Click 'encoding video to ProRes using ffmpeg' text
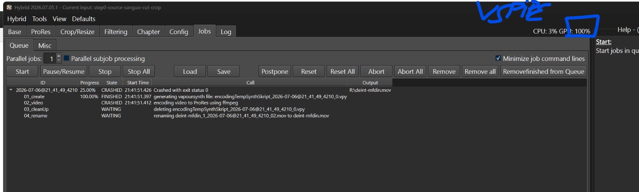This screenshot has height=192, width=639. [196, 103]
